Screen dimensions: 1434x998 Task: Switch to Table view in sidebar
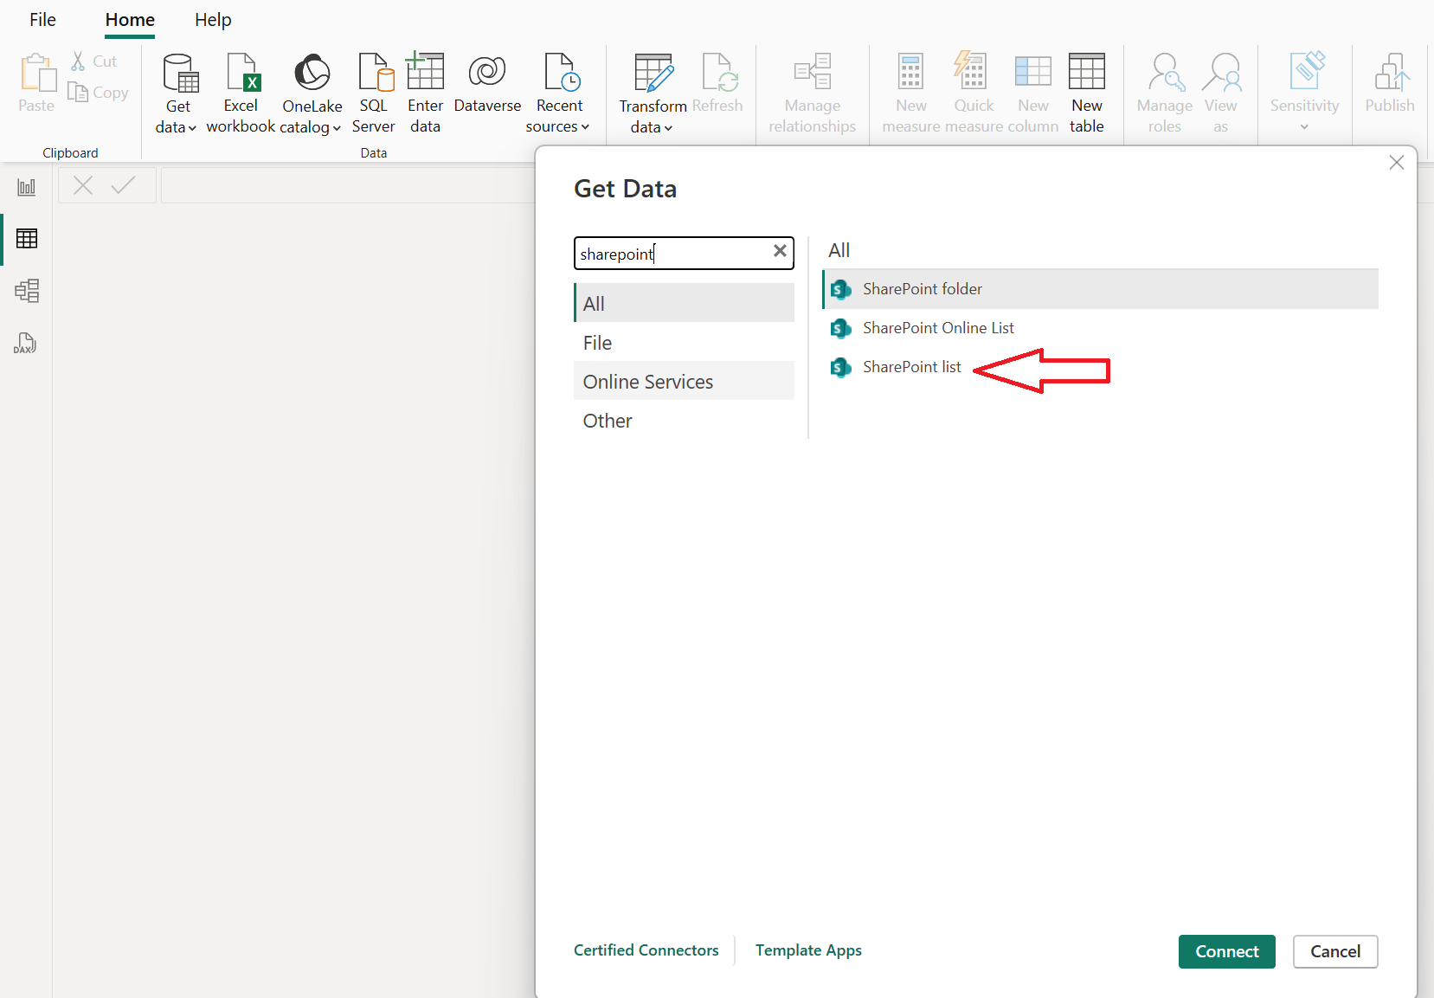click(x=27, y=239)
